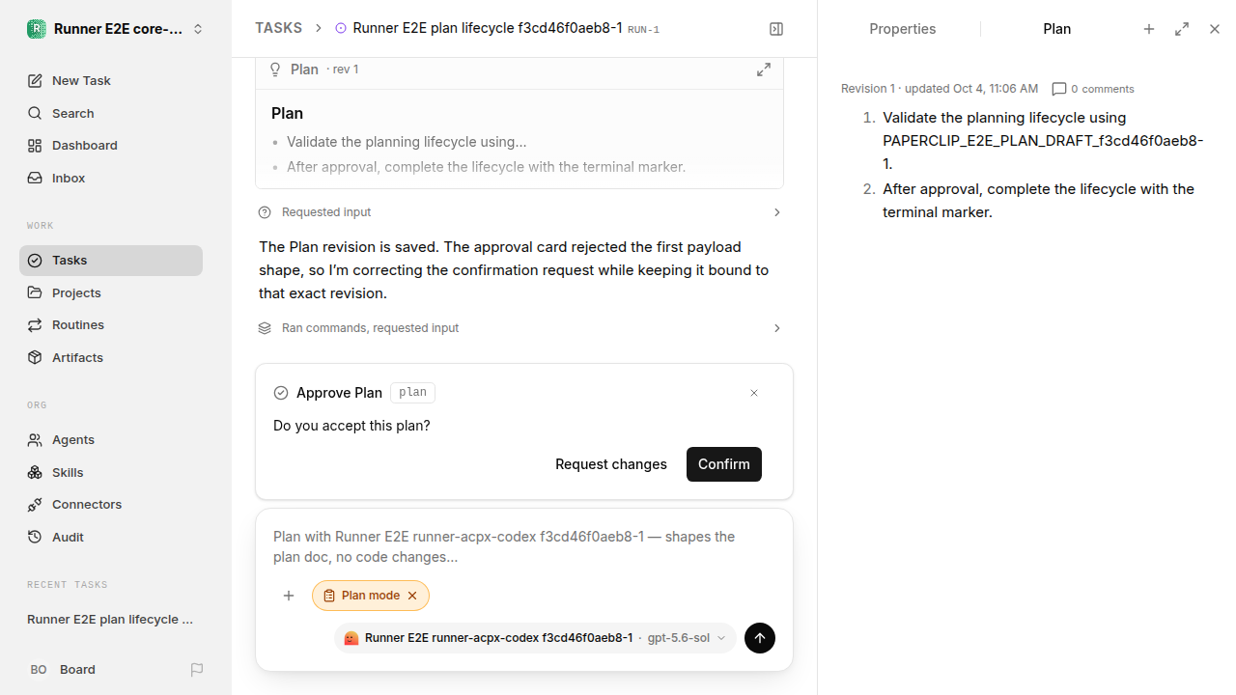Expand the Requested input row

tap(520, 212)
